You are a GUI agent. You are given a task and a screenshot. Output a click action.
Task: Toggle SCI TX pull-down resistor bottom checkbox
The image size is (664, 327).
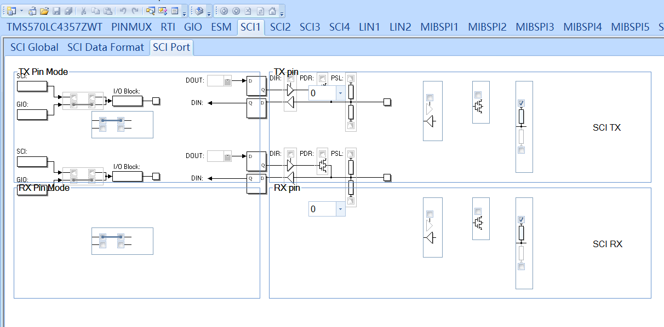tap(522, 150)
